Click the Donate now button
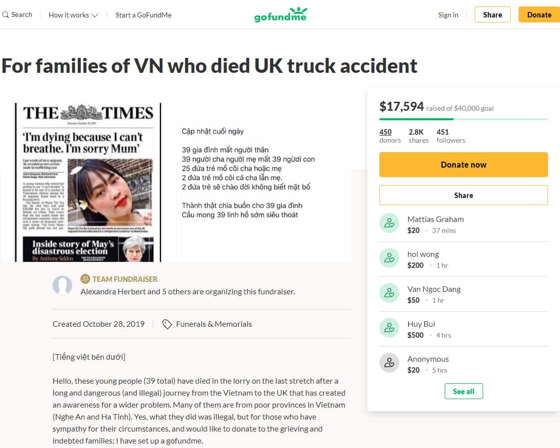Screen dimensions: 560x448 [463, 165]
